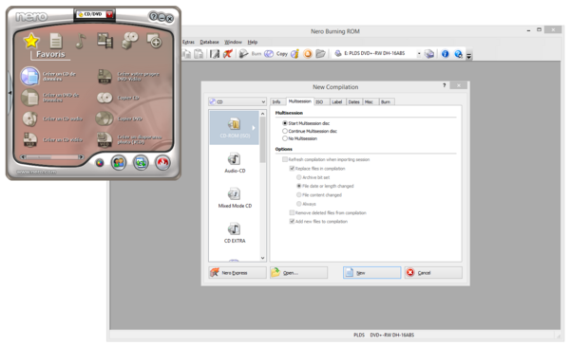Launch Créer un DVD de données
Viewport: 570px width, 346px height.
(50, 98)
